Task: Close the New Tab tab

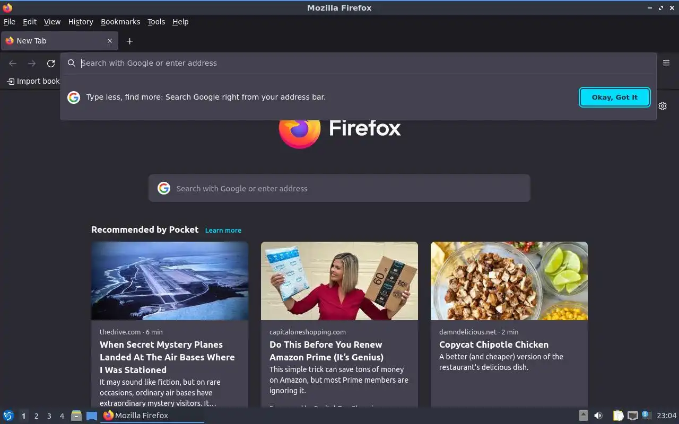Action: pyautogui.click(x=110, y=41)
